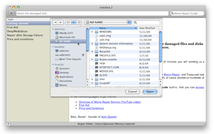This screenshot has height=134, width=214.
Task: Select the ntldr file icon
Action: [96, 63]
